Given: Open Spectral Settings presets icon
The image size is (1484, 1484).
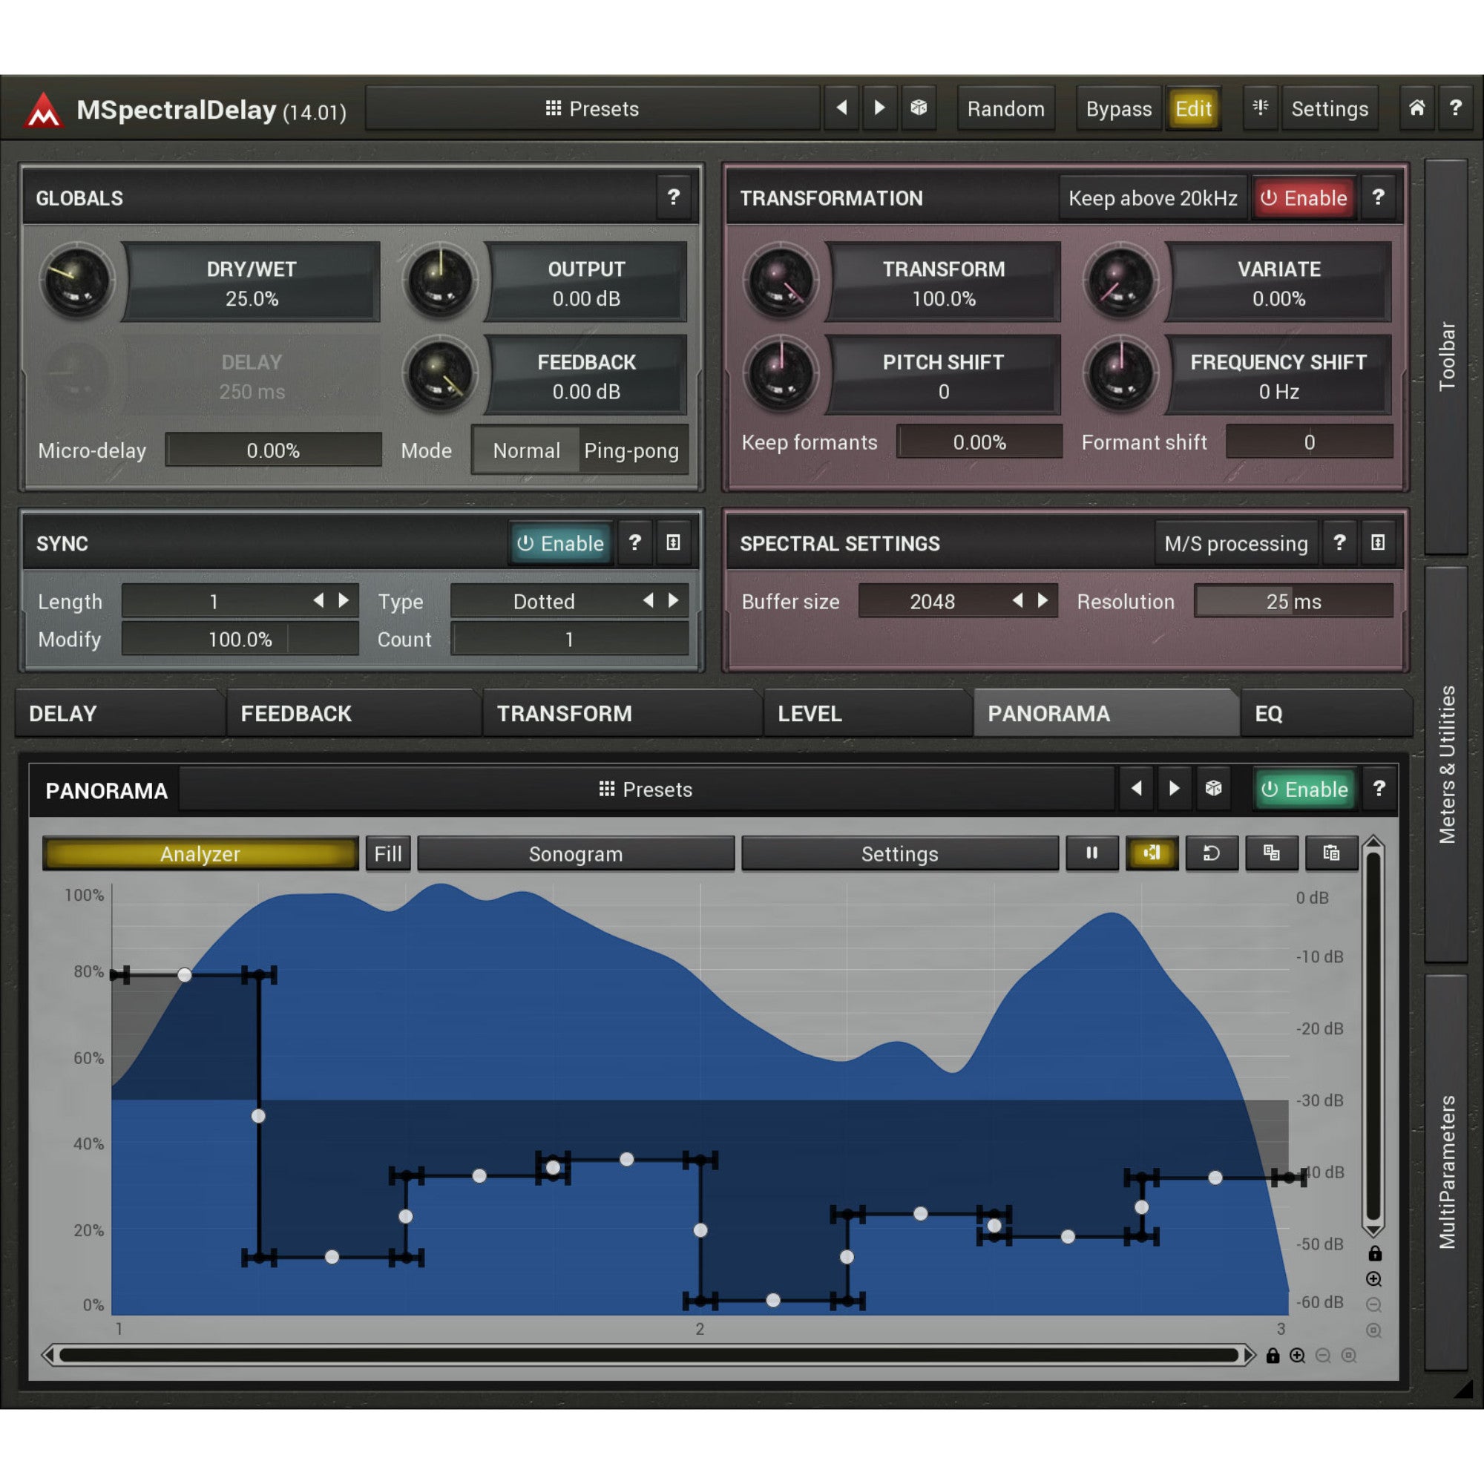Looking at the screenshot, I should 1378,543.
